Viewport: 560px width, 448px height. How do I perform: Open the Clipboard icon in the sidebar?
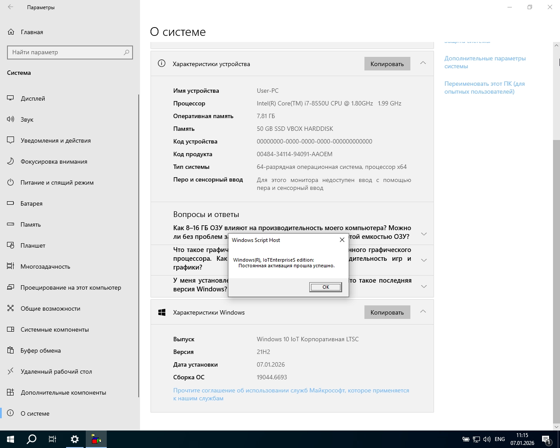(11, 350)
